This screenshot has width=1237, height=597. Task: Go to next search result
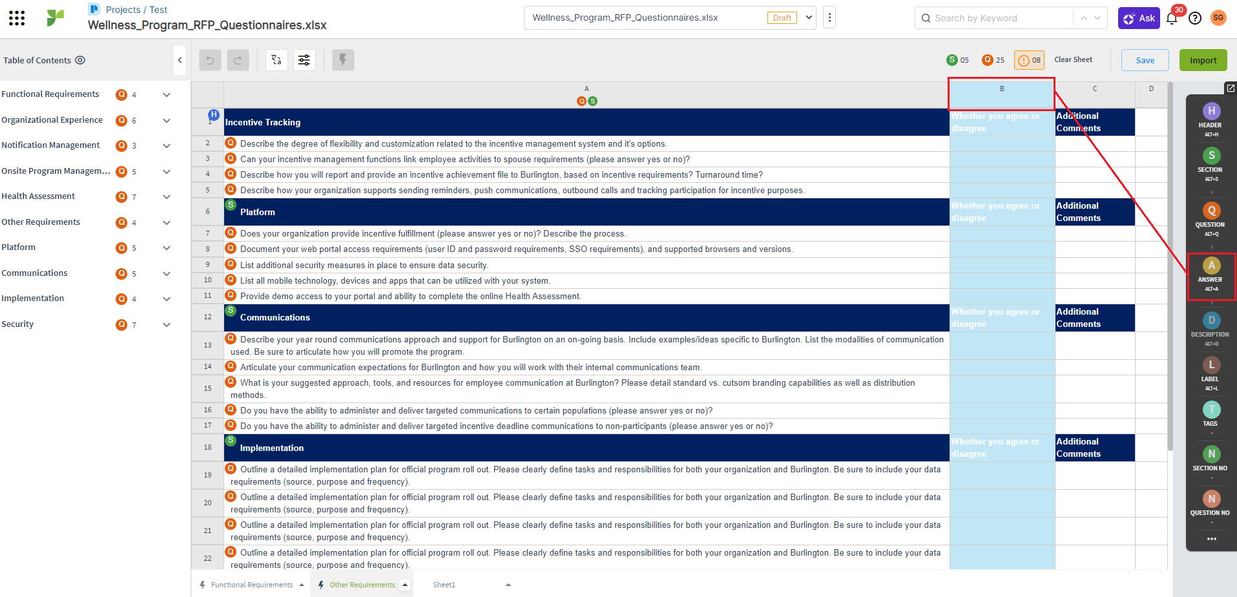coord(1097,18)
